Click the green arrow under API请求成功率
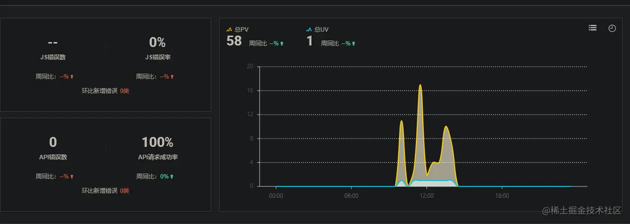Viewport: 630px width, 224px height. 172,177
